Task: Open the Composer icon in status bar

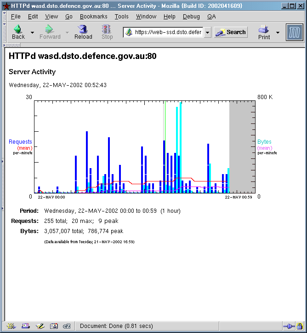Action: pyautogui.click(x=40, y=326)
